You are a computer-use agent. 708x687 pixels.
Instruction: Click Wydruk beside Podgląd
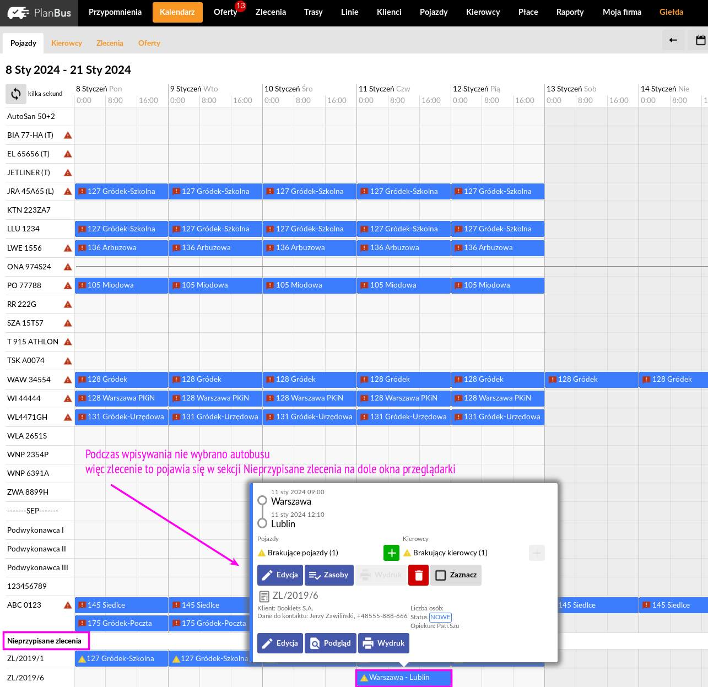pos(383,643)
